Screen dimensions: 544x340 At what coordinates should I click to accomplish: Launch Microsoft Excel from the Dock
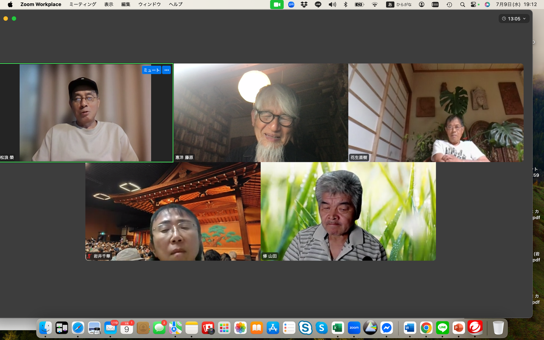pyautogui.click(x=338, y=328)
